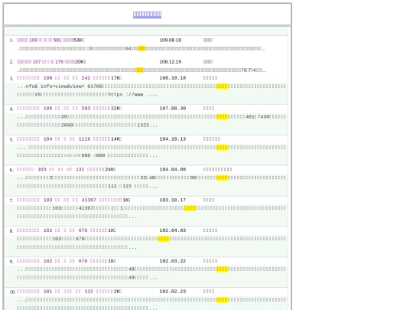Click the category text right of date 109.08.18
413x310 pixels.
[208, 40]
